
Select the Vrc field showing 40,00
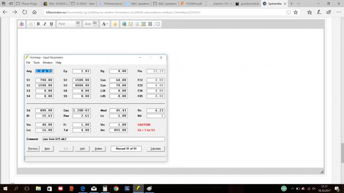[44, 125]
